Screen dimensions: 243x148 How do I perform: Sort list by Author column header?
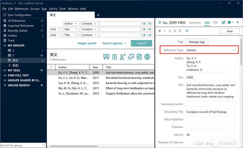click(x=72, y=67)
